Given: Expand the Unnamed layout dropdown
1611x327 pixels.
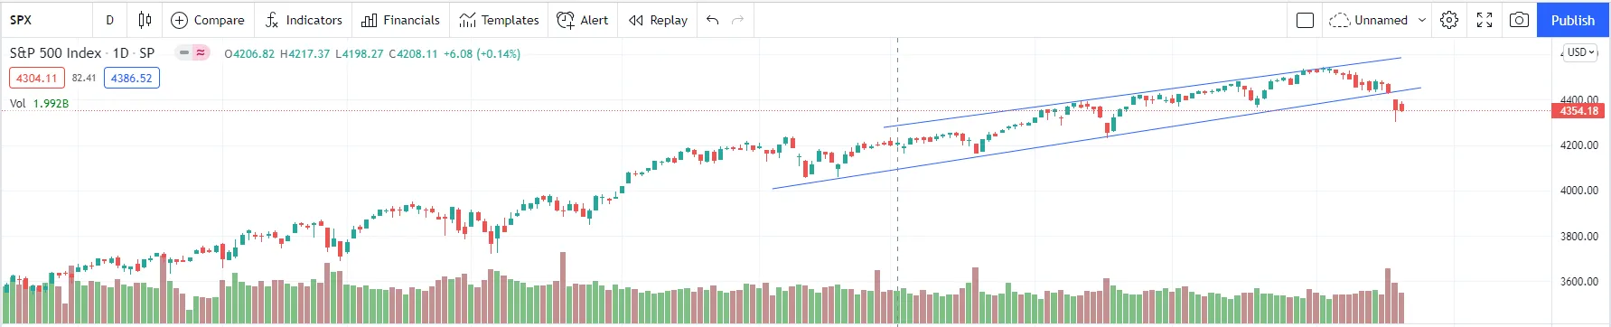Looking at the screenshot, I should pos(1422,20).
